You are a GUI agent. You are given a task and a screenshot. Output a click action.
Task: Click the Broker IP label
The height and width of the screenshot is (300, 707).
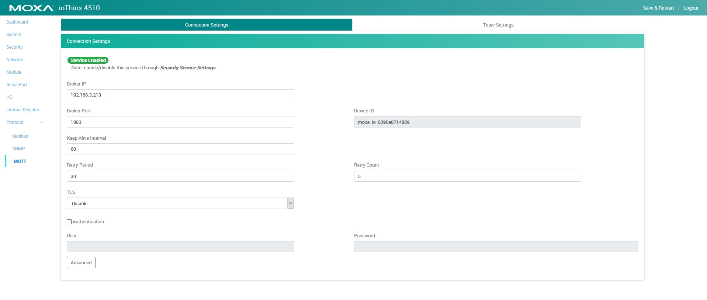click(76, 84)
